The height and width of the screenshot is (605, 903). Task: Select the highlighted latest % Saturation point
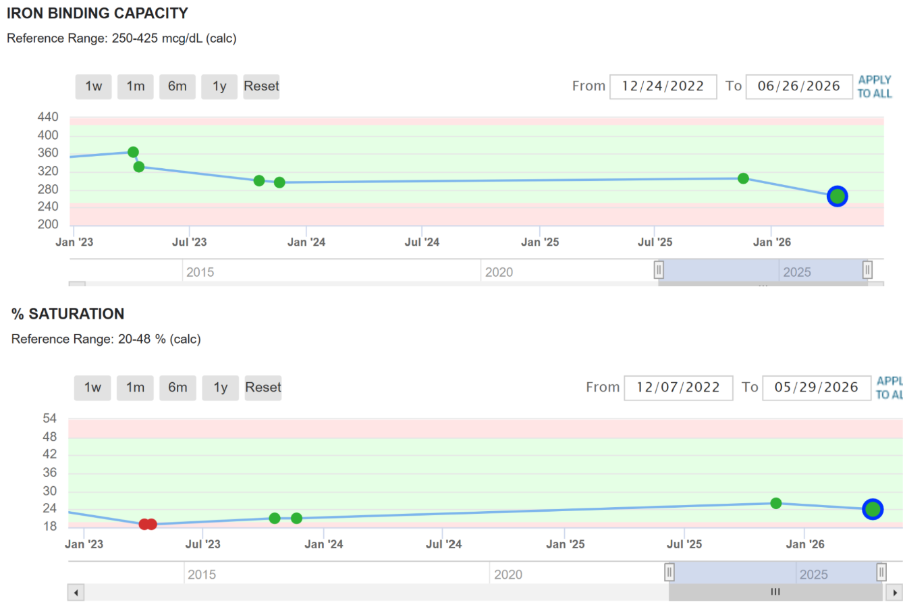[x=873, y=509]
